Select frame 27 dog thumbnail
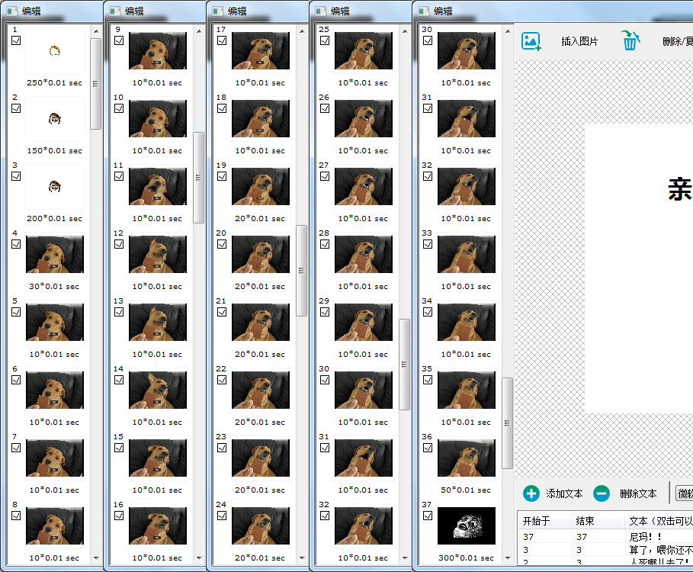The width and height of the screenshot is (693, 572). [x=363, y=186]
